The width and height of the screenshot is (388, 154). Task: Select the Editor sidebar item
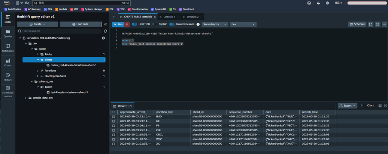7,19
